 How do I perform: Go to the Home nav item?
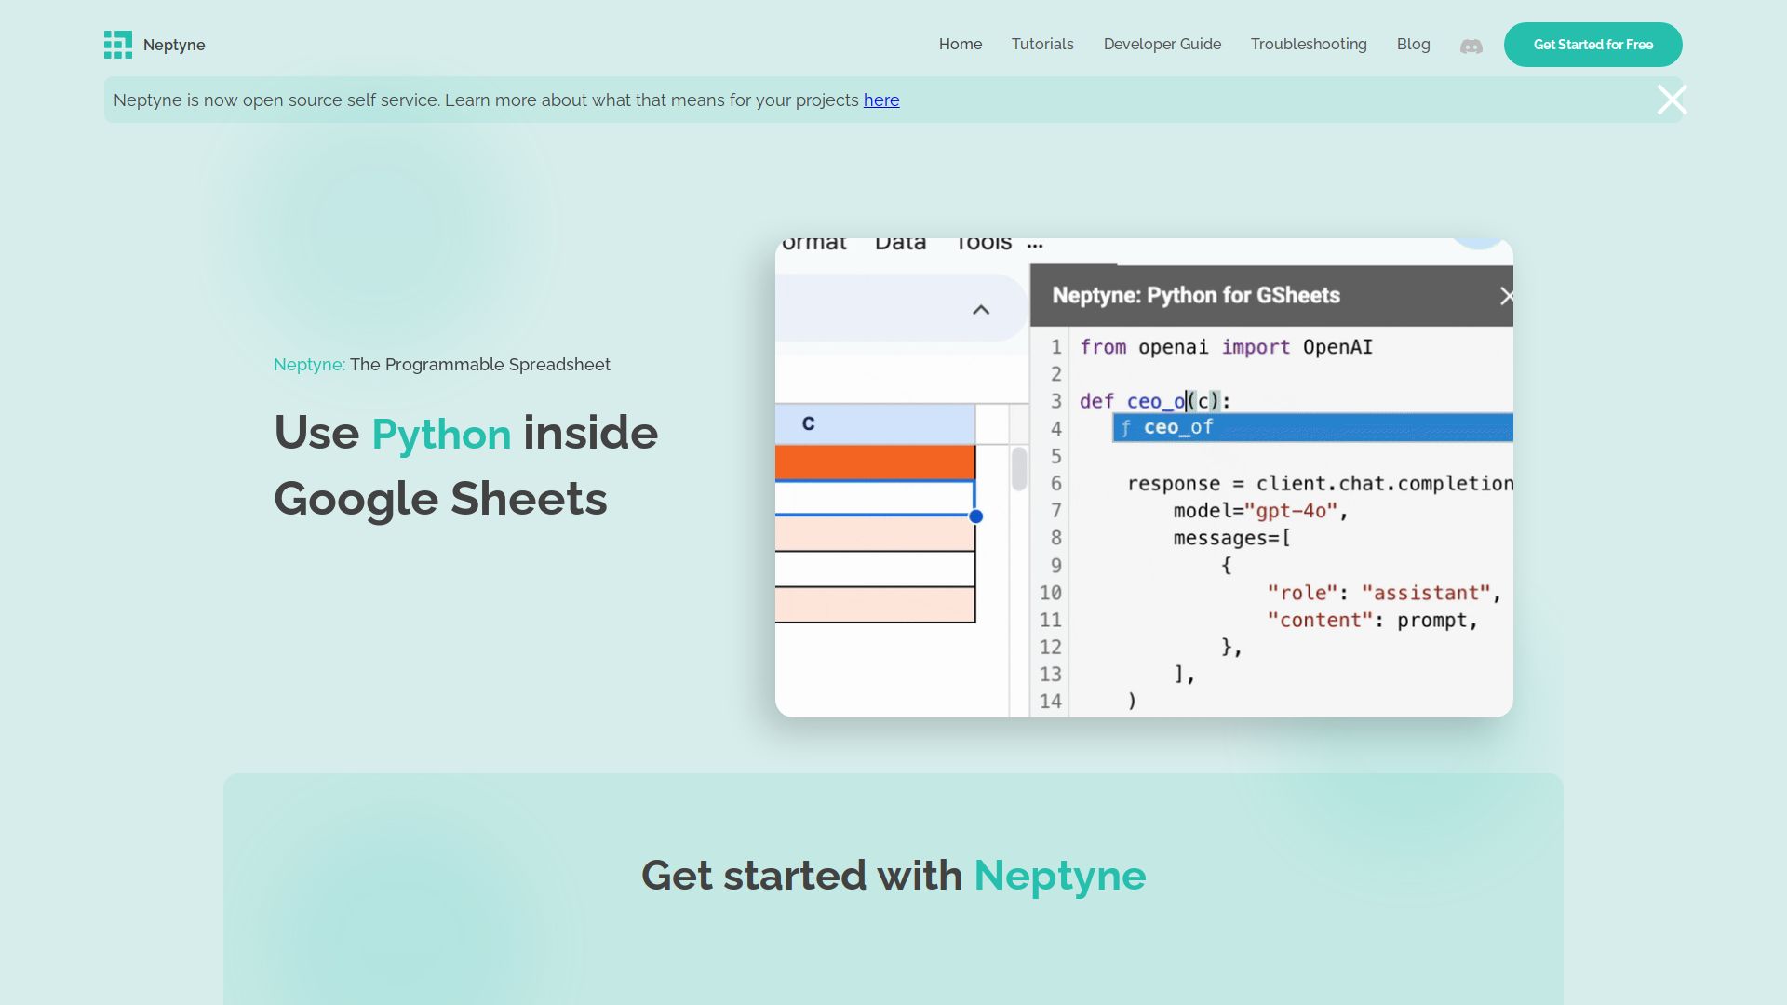(960, 45)
